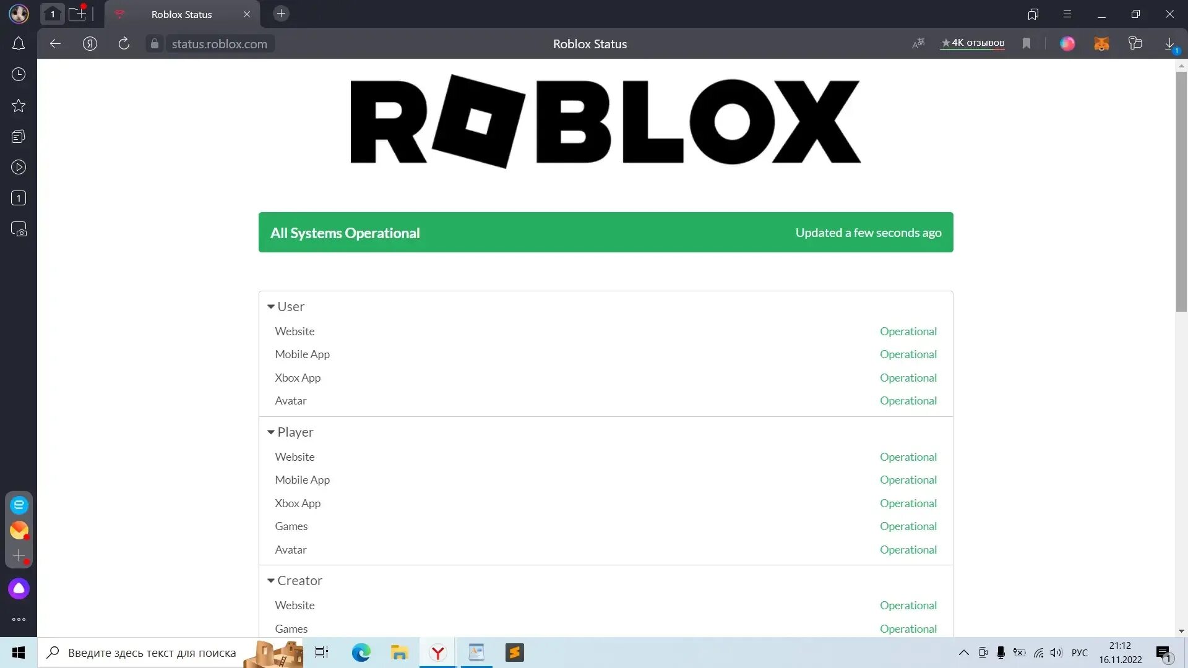Click the notifications bell in sidebar
The width and height of the screenshot is (1188, 668).
[19, 44]
